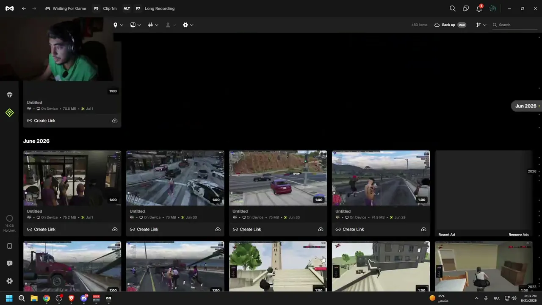Click the 16 GB storage indicator
Screen dimensions: 542x305
(x=9, y=224)
